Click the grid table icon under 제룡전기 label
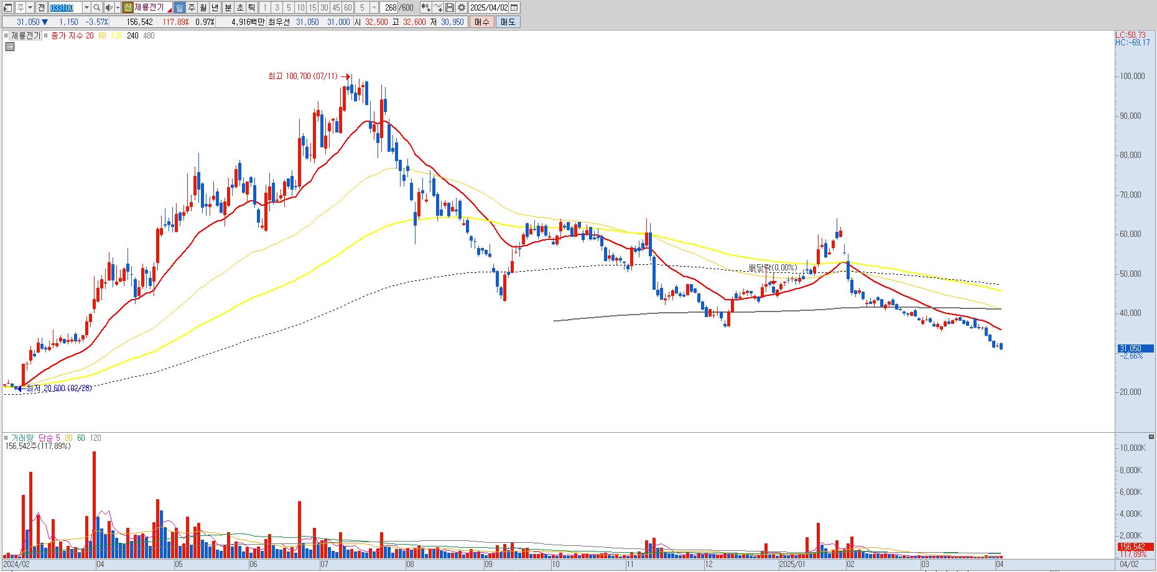 click(10, 47)
